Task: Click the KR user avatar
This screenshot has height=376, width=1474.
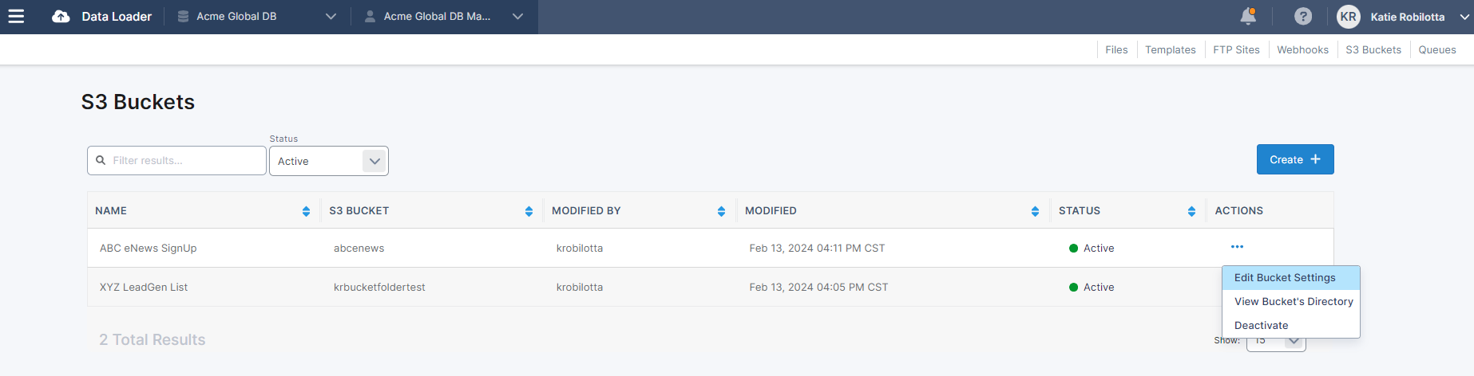Action: coord(1349,17)
